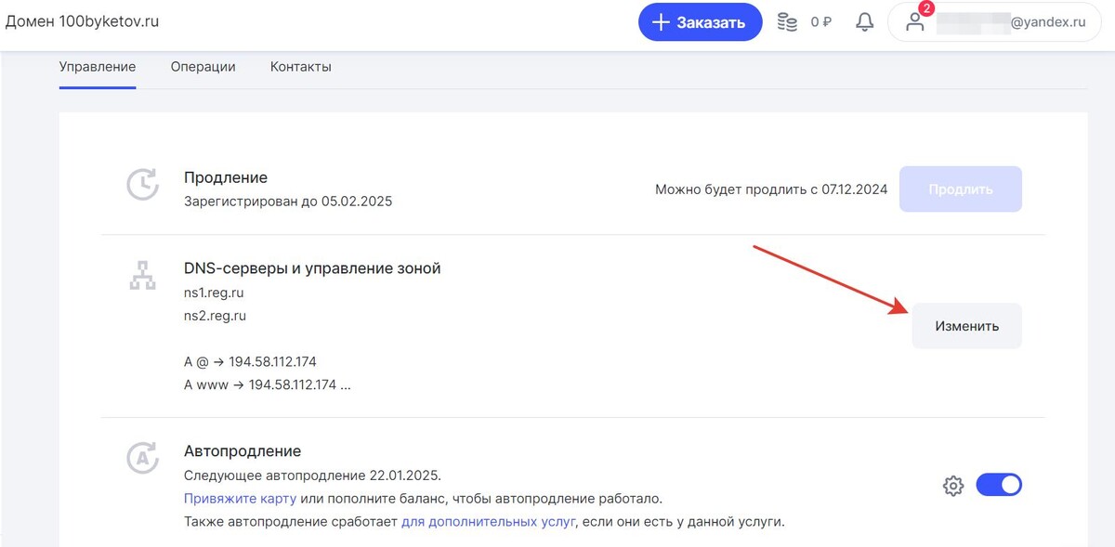Click the A www → 194.58.112.174 record
Image resolution: width=1115 pixels, height=547 pixels.
[x=268, y=384]
